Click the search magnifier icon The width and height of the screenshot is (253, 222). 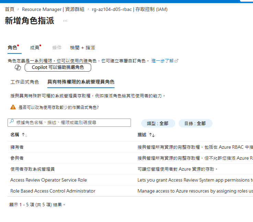click(x=12, y=121)
